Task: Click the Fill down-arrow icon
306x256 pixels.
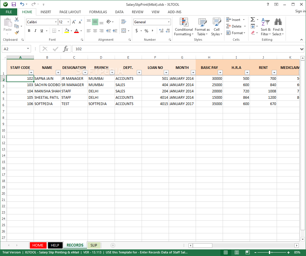Action: pyautogui.click(x=253, y=26)
